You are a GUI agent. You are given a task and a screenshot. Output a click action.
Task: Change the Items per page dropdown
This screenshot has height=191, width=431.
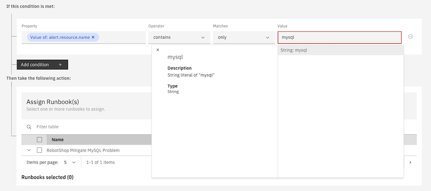click(69, 162)
